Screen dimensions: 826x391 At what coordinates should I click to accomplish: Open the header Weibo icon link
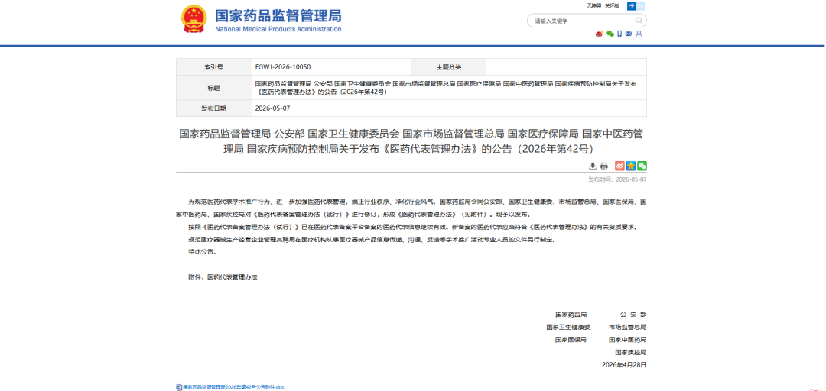pos(600,34)
